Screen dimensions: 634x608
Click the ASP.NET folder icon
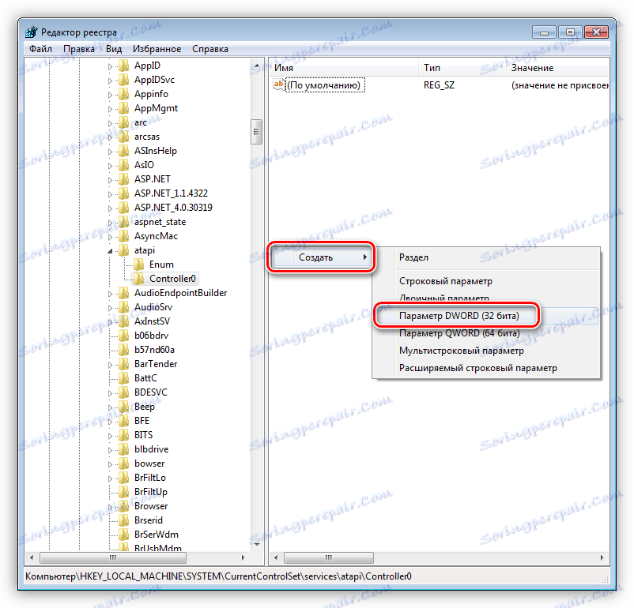(x=124, y=179)
